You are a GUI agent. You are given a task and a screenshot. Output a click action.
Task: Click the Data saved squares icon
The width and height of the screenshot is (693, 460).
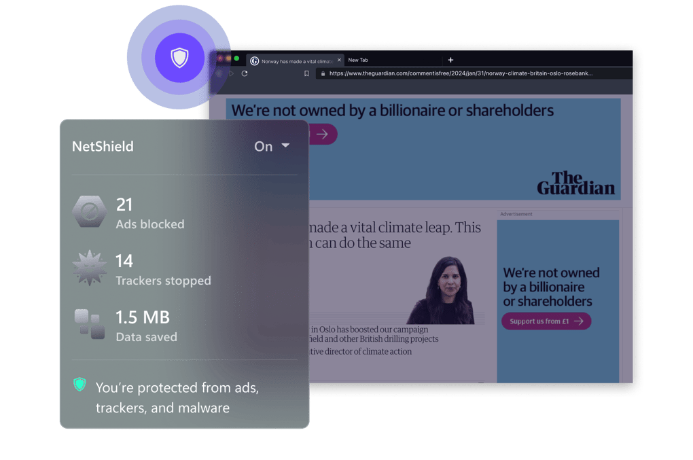[x=90, y=324]
